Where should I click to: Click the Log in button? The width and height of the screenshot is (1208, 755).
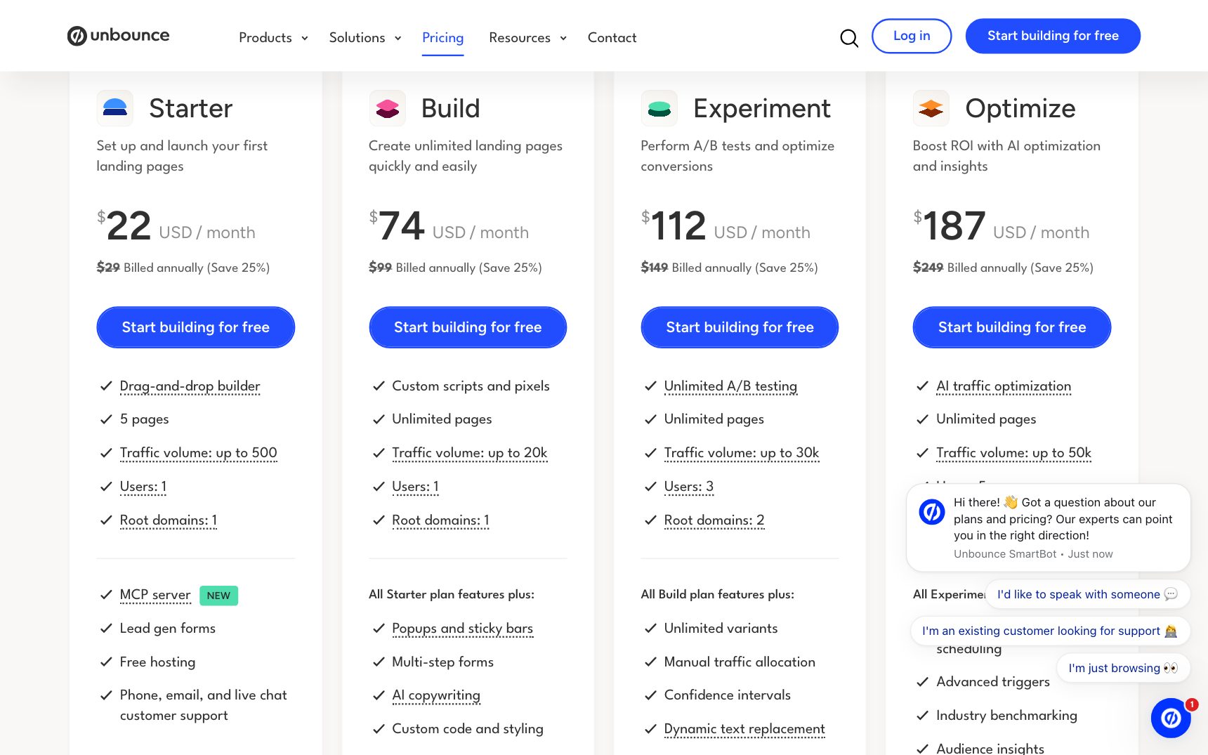tap(912, 36)
